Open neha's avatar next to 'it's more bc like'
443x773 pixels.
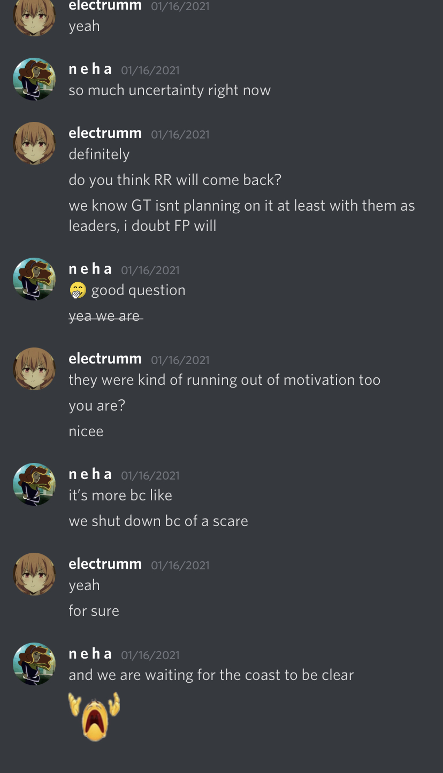click(x=34, y=484)
